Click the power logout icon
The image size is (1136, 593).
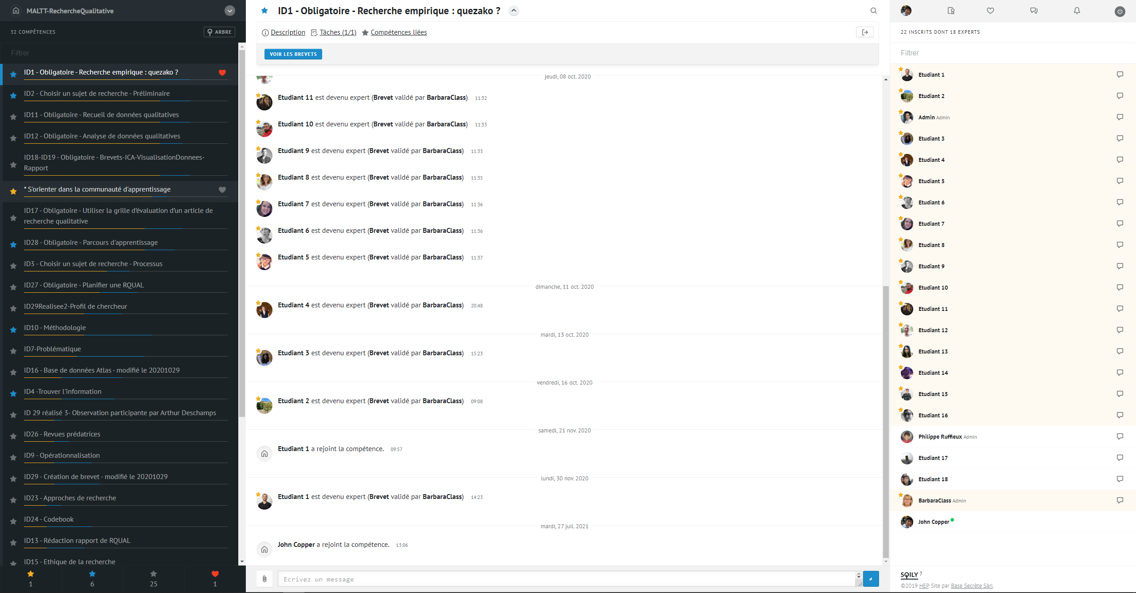pyautogui.click(x=1120, y=12)
